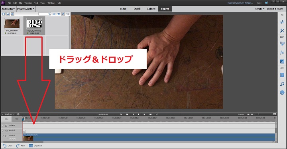
Task: Select the logo PNG thumbnail
Action: [x=34, y=24]
